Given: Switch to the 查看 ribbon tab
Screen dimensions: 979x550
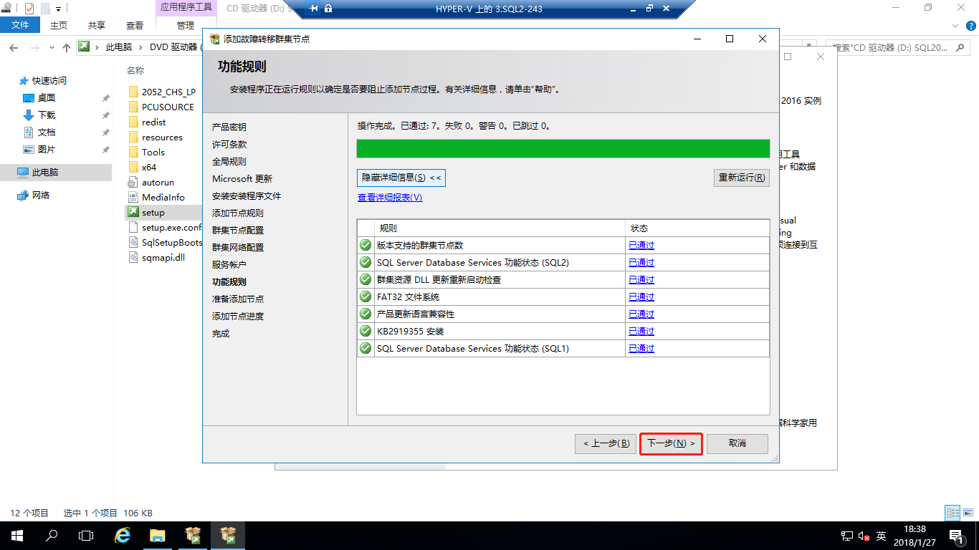Looking at the screenshot, I should coord(135,25).
